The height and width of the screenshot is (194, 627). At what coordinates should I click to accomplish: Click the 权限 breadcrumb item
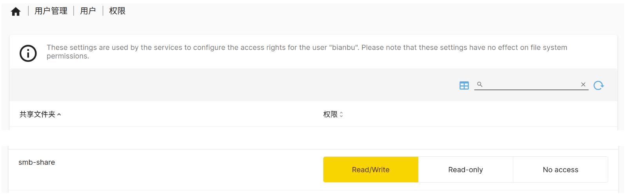(x=117, y=11)
